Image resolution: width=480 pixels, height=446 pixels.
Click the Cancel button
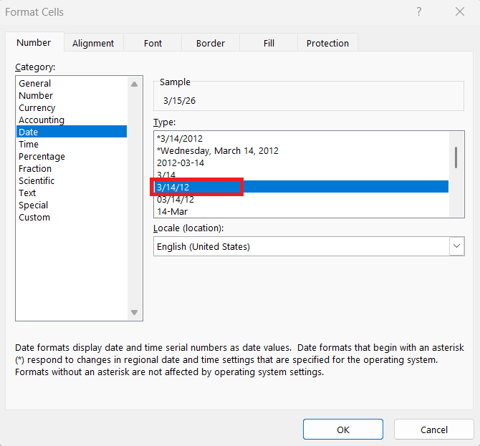[x=434, y=430]
